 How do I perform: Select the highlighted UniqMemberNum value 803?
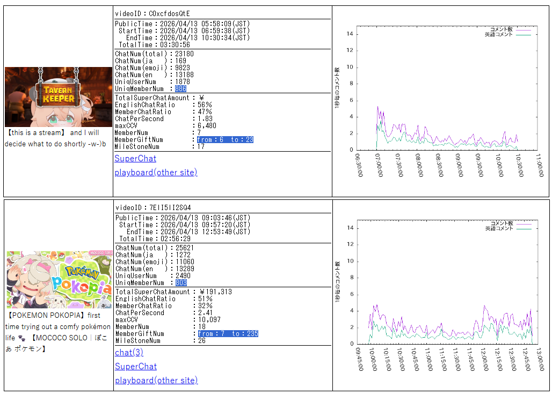[181, 283]
